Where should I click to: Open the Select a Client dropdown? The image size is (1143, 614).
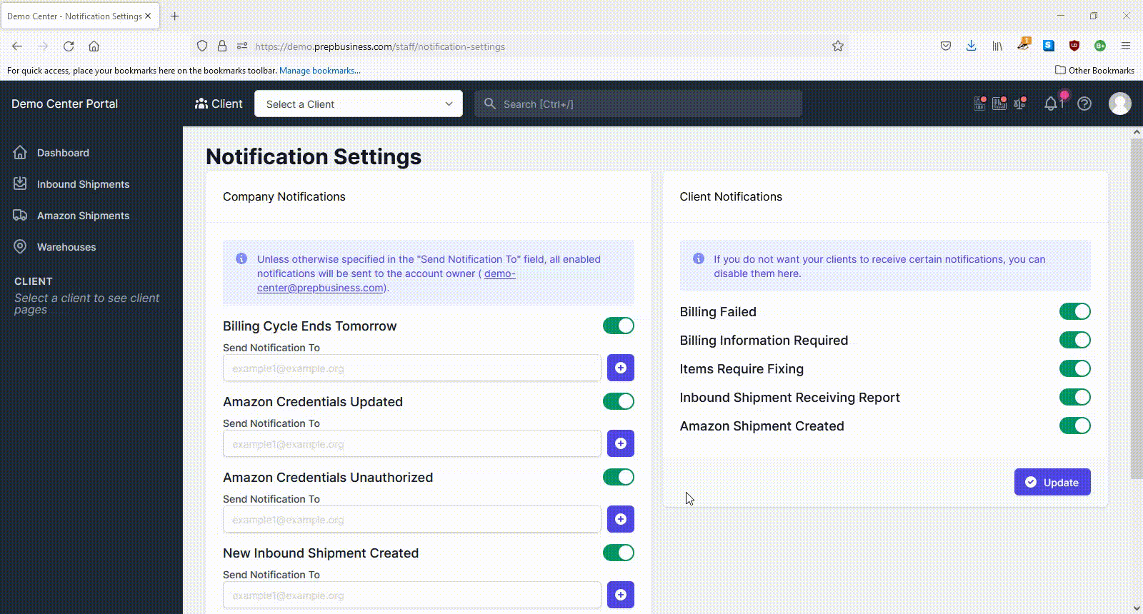click(359, 104)
